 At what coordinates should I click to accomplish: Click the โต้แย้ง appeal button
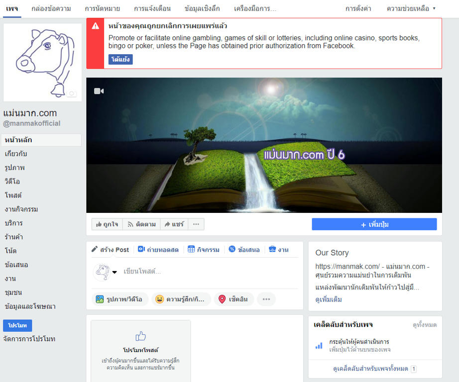(120, 59)
